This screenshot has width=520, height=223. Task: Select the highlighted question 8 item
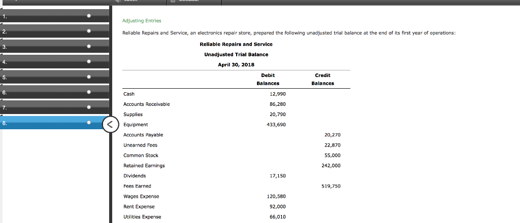(54, 123)
